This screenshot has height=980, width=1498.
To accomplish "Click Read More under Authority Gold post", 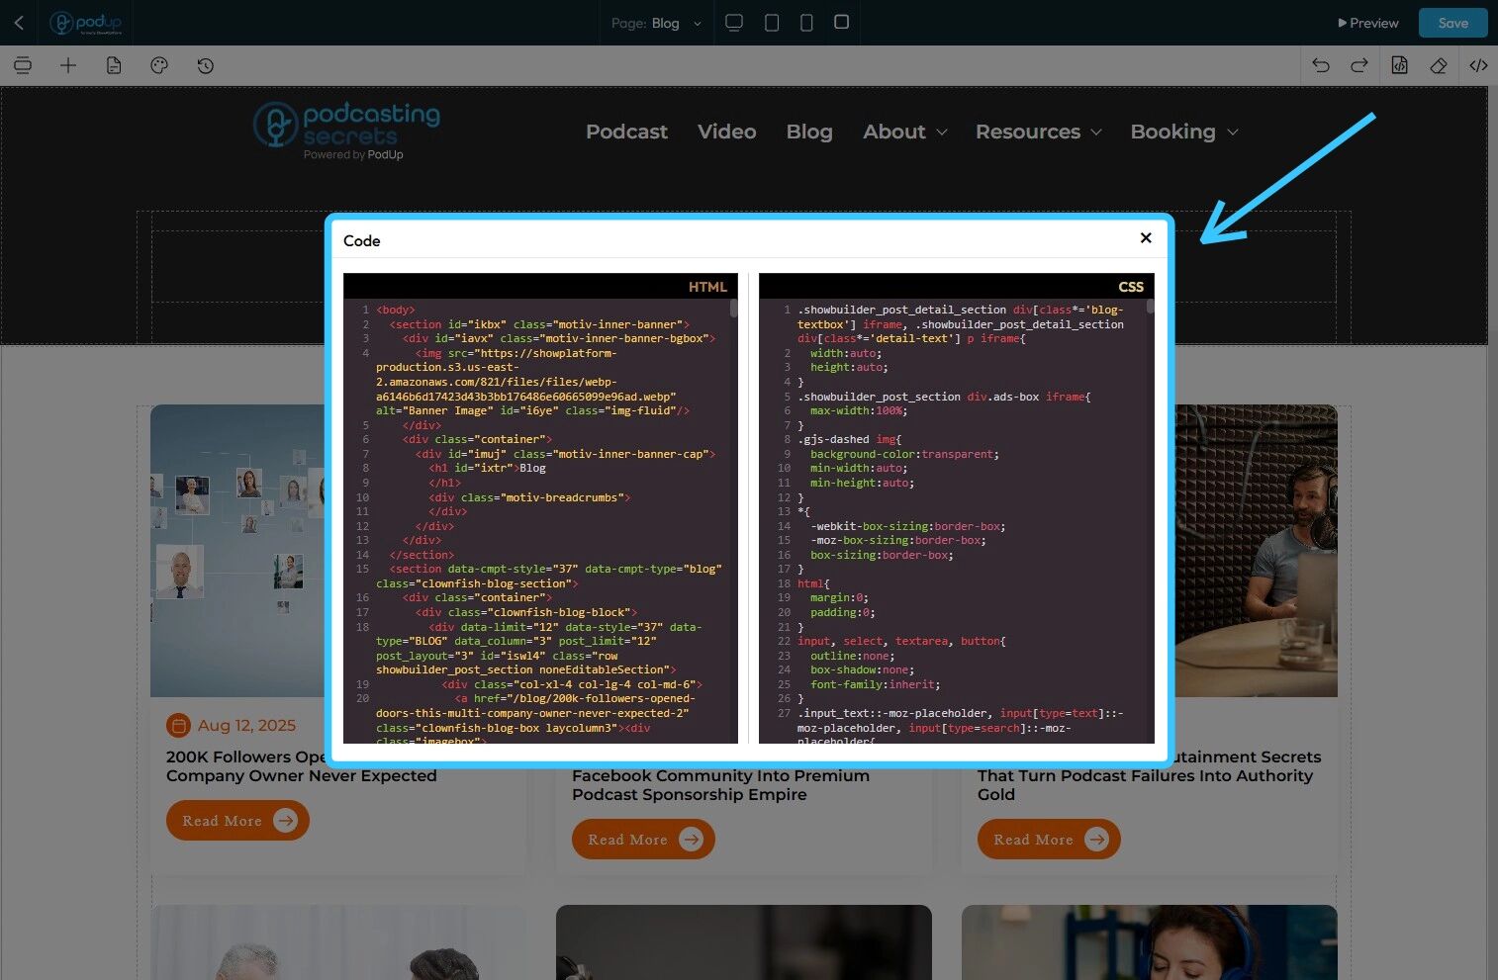I will coord(1049,840).
